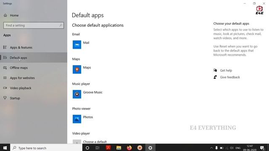
Task: Click the Maps label beside the Maps icon
Action: [87, 68]
